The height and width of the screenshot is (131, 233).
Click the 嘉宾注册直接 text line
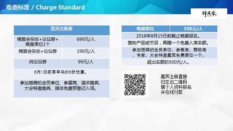point(174,77)
